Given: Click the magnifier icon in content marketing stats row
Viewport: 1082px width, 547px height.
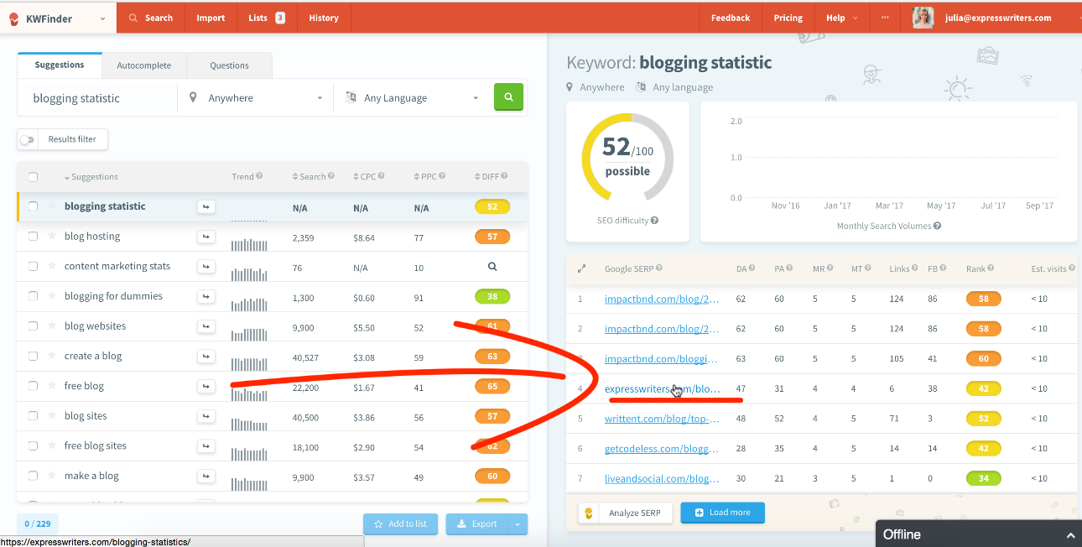Looking at the screenshot, I should 492,267.
